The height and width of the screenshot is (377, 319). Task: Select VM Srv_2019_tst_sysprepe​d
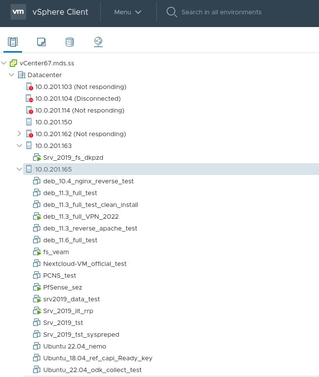tap(81, 334)
